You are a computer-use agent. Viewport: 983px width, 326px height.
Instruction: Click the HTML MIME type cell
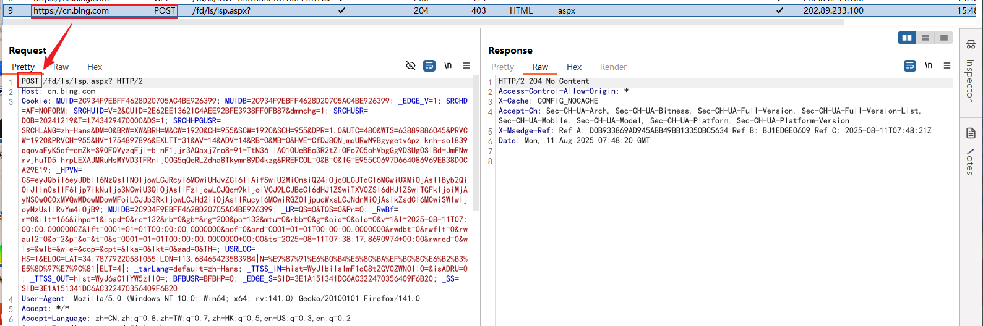[x=521, y=10]
